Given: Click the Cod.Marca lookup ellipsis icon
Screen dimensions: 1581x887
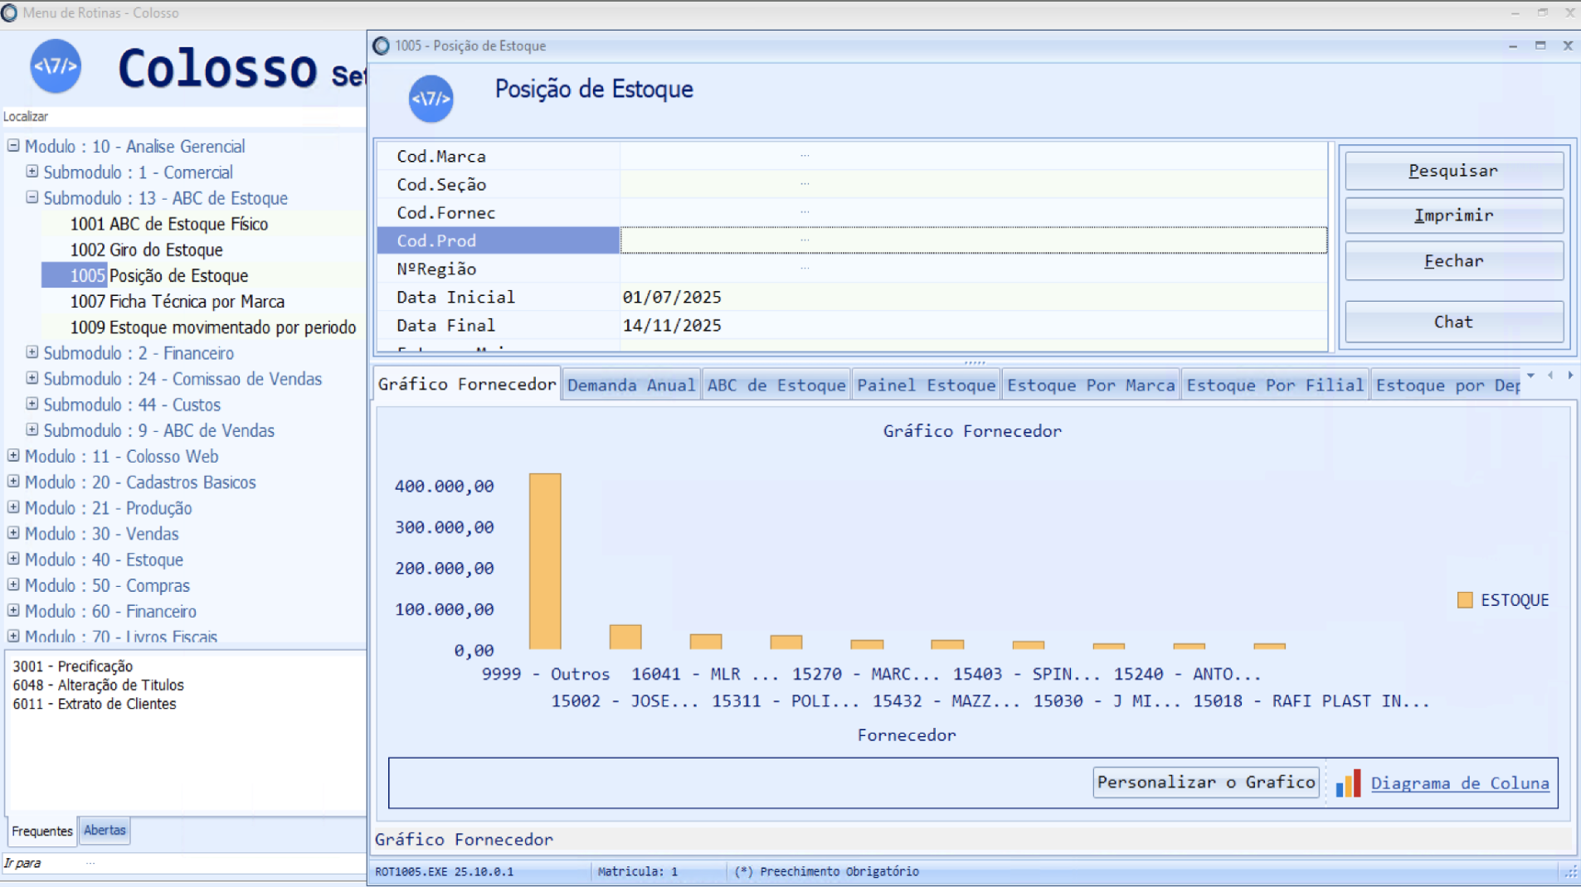Looking at the screenshot, I should pyautogui.click(x=805, y=156).
